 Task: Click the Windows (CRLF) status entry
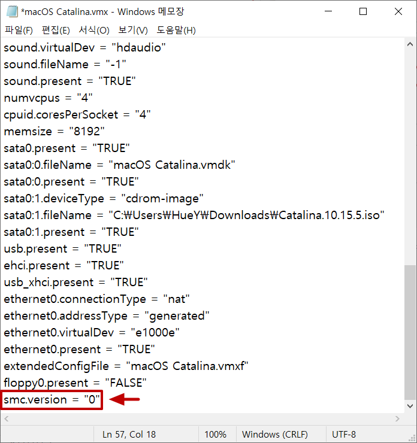coord(275,434)
